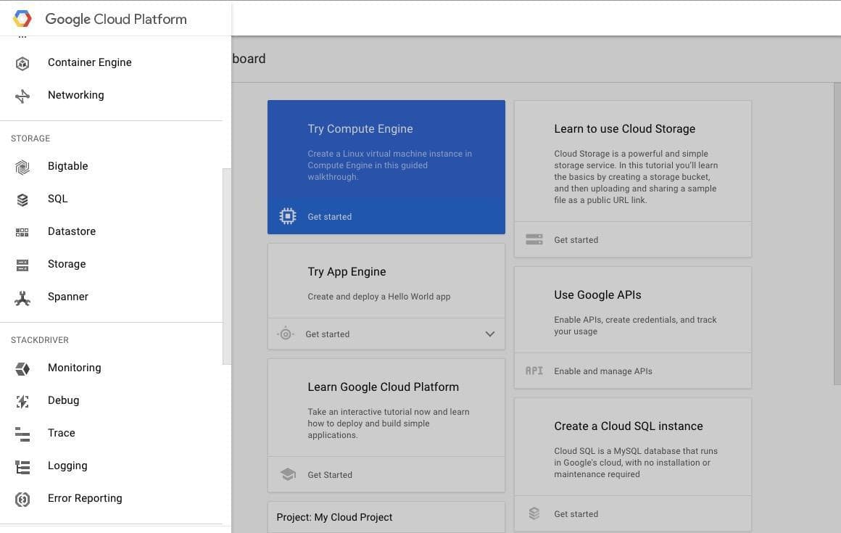Click Get started on Try App Engine
The width and height of the screenshot is (841, 533).
coord(327,334)
